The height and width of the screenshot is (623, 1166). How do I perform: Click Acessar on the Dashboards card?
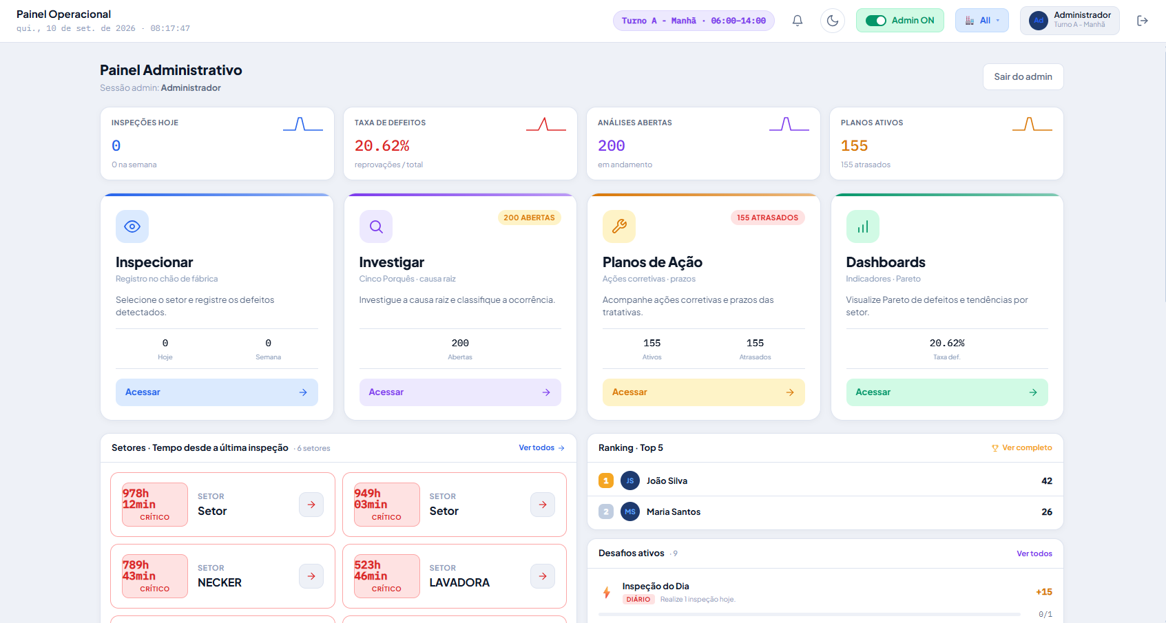coord(947,392)
